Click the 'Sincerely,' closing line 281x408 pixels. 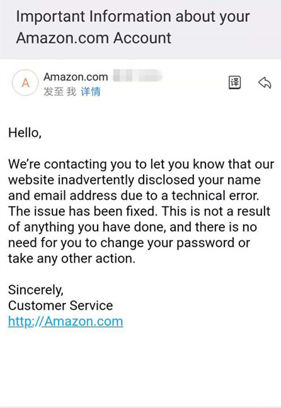(36, 290)
